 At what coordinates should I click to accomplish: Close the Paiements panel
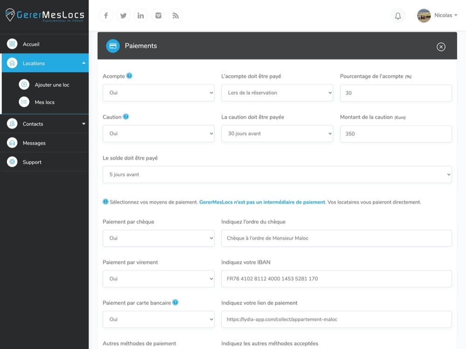tap(441, 47)
